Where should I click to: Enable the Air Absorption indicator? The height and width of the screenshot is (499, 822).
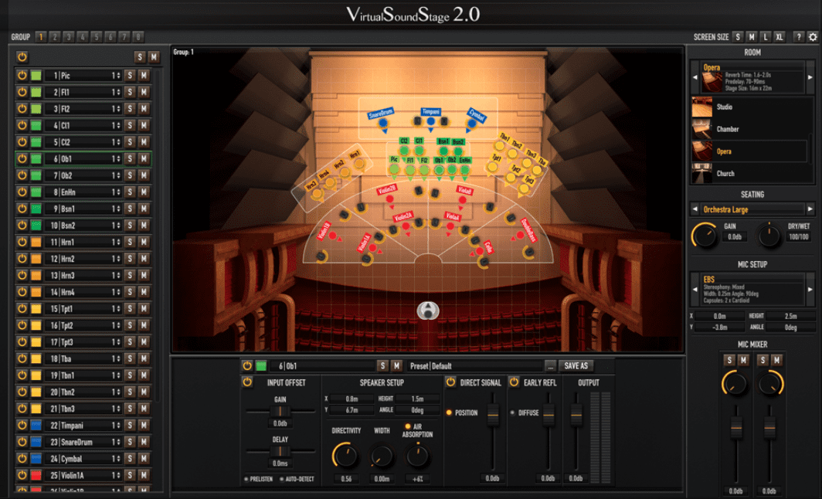click(407, 426)
